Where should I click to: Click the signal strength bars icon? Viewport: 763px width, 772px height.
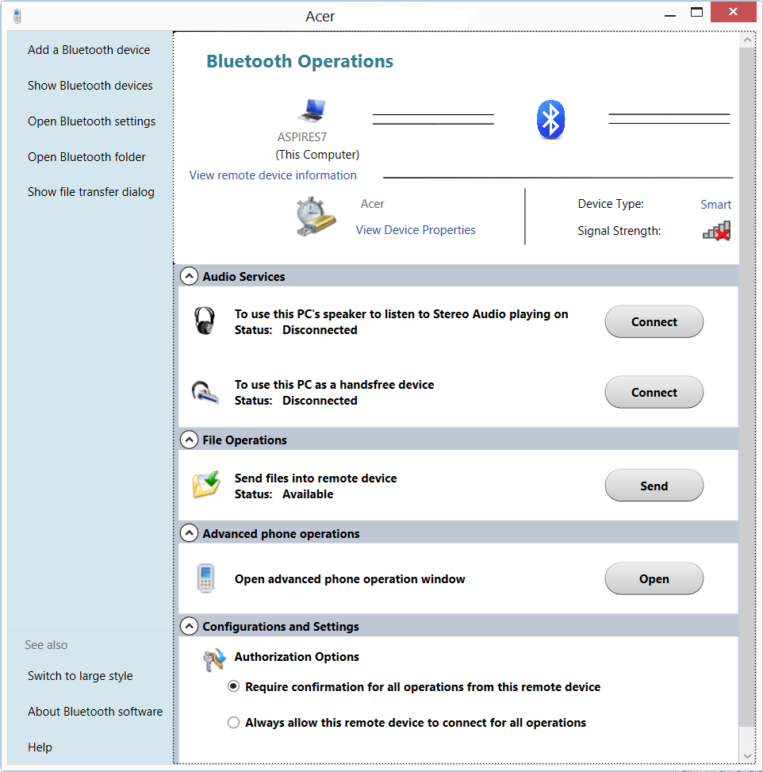click(x=716, y=230)
